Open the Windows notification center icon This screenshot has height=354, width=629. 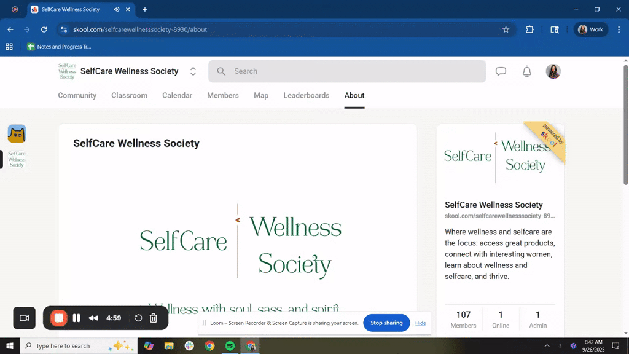615,346
